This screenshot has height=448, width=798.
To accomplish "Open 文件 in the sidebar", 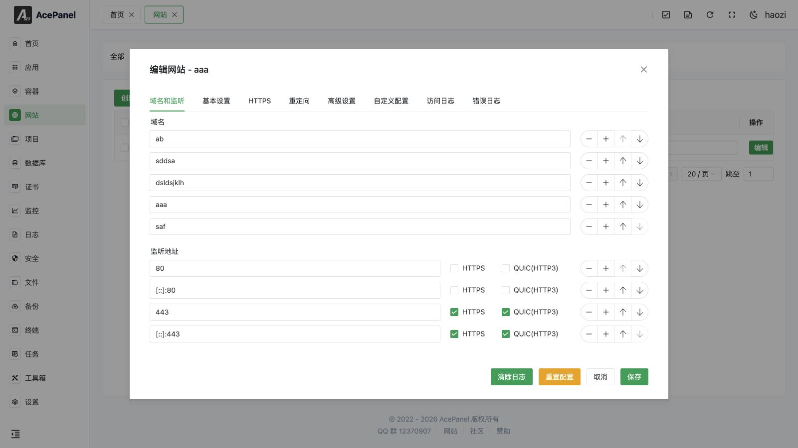I will (45, 282).
